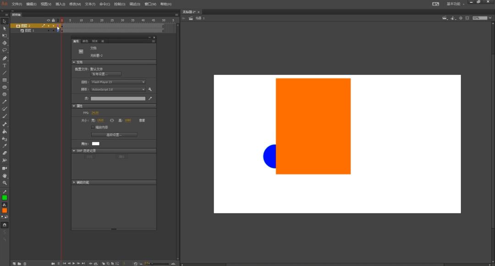Click the orange fill color swatch
This screenshot has width=495, height=266.
tap(5, 210)
